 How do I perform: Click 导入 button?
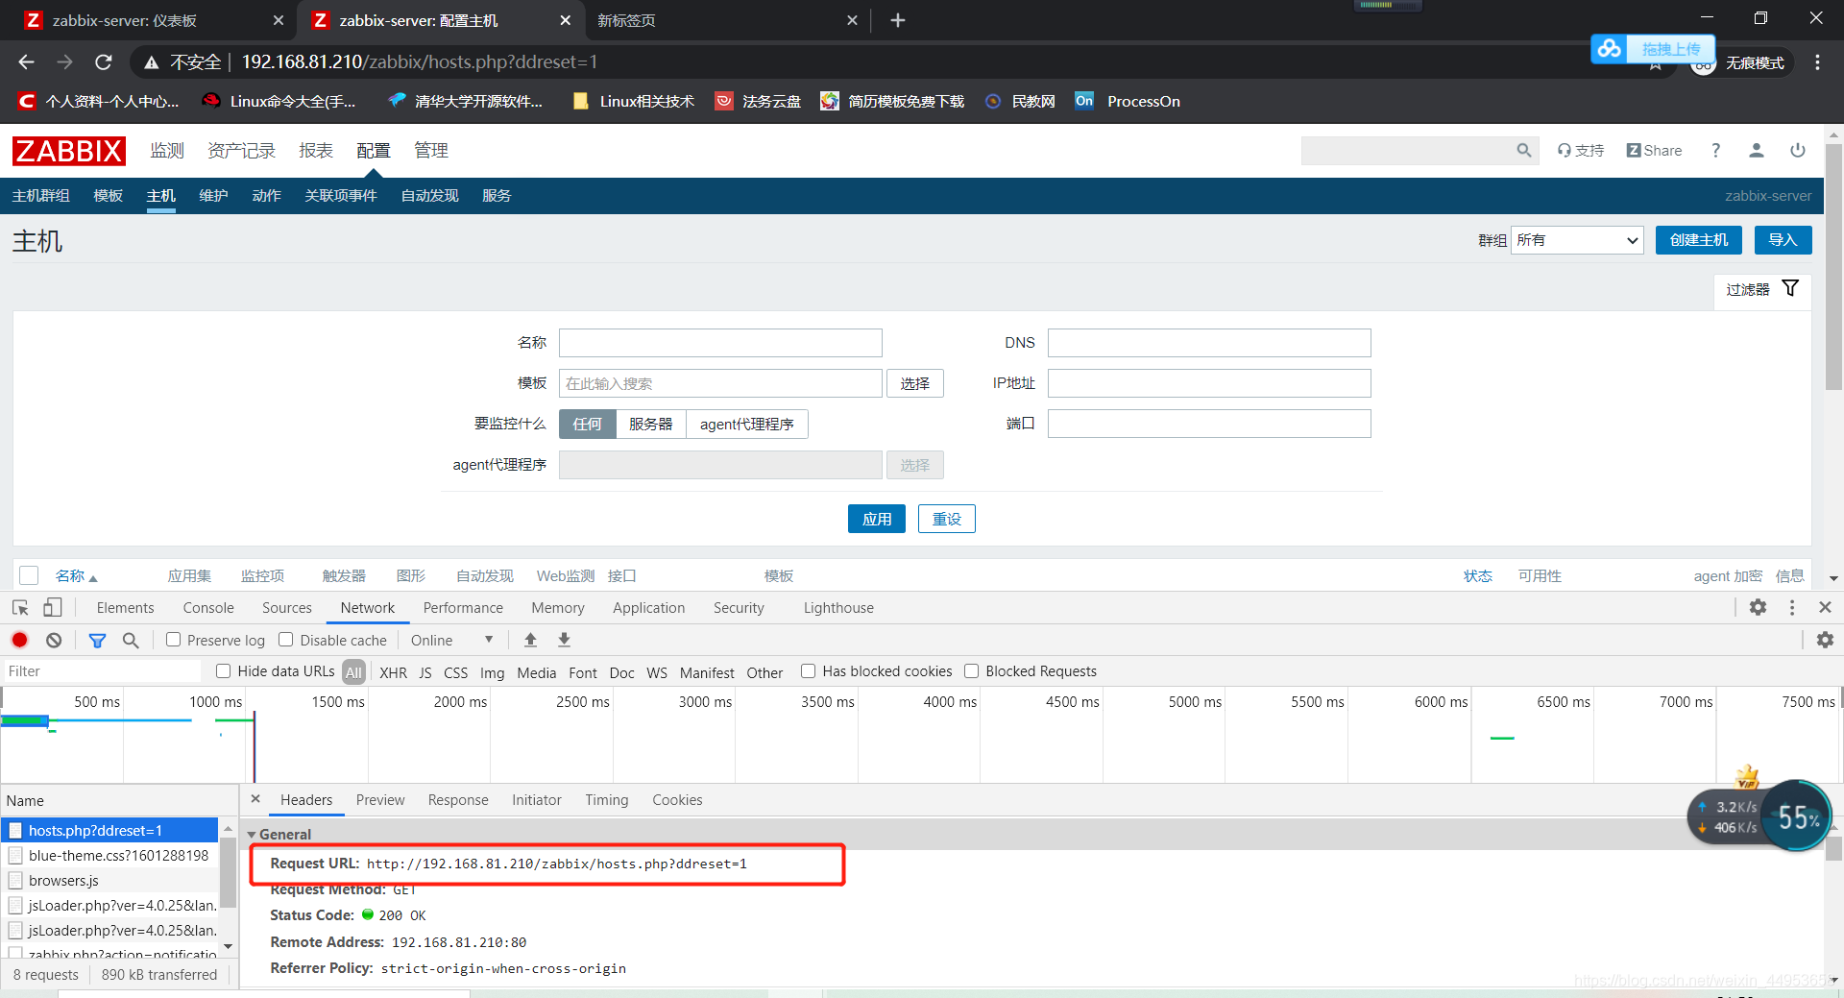1783,240
